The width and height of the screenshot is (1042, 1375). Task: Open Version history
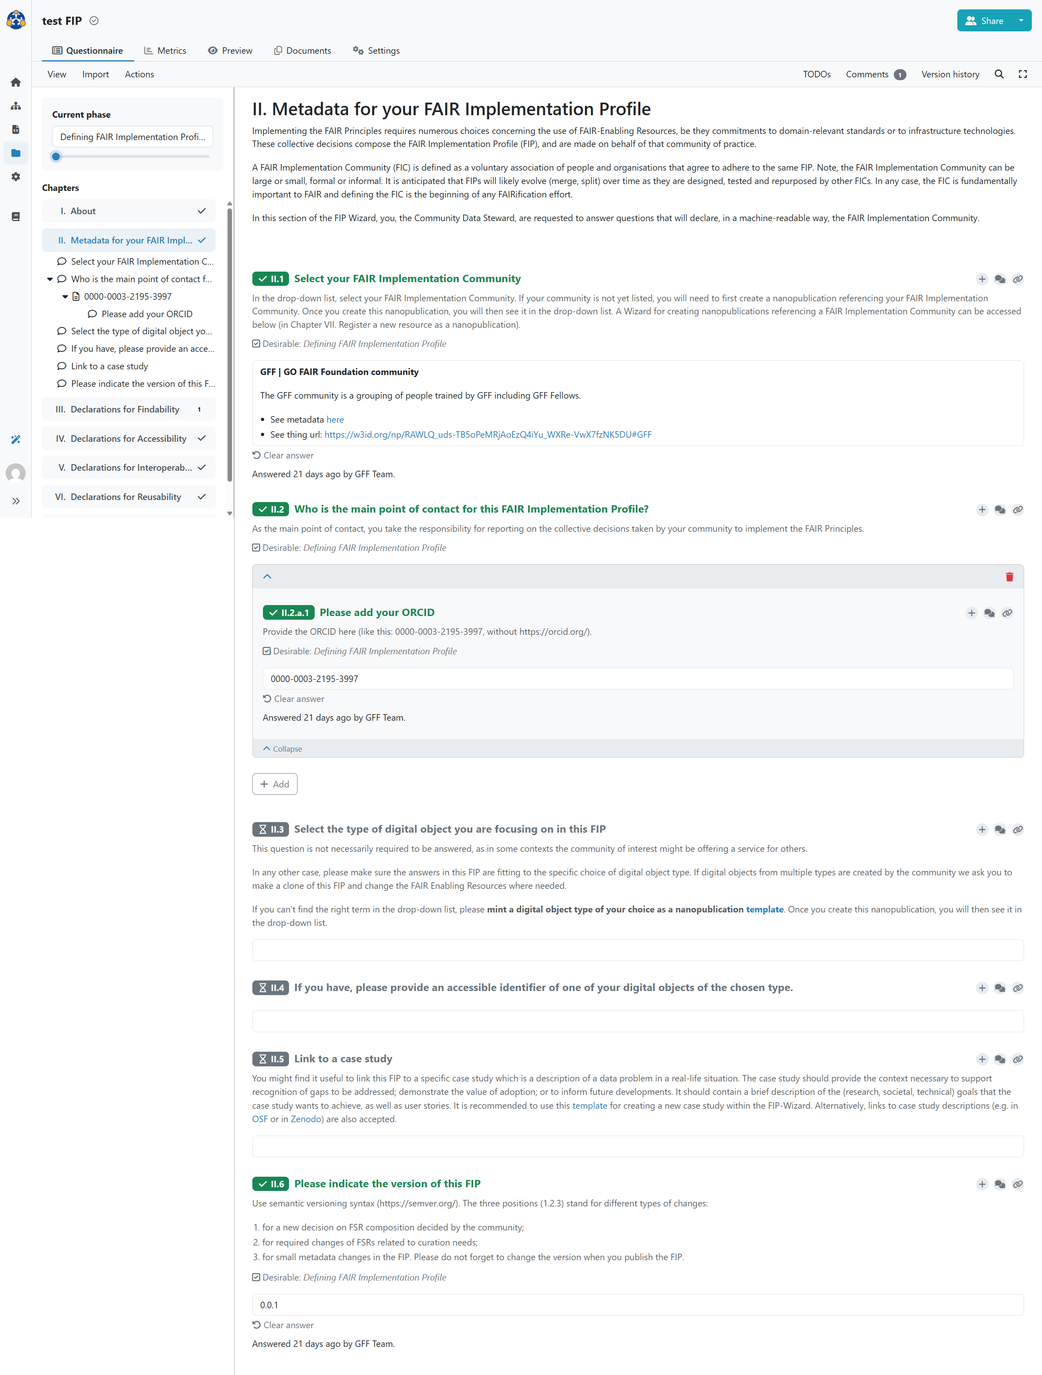(x=950, y=74)
